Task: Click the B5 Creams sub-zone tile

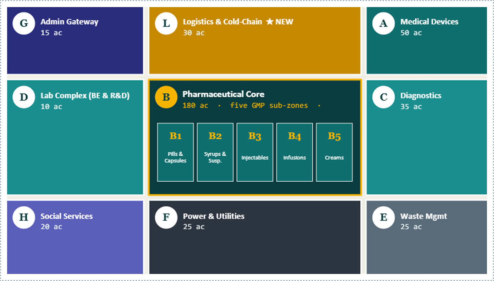Action: tap(334, 152)
